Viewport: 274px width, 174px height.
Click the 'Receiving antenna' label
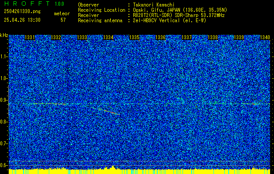coord(100,20)
